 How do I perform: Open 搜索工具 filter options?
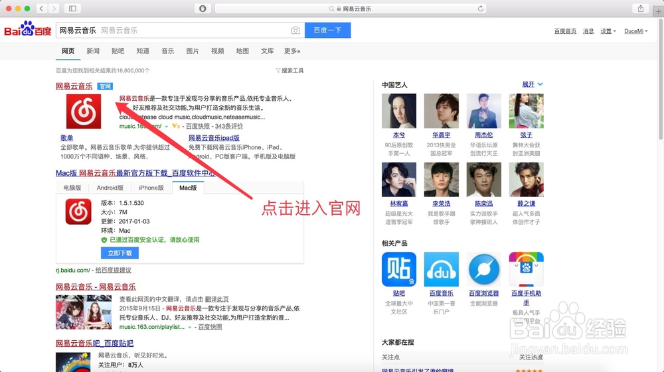[290, 70]
